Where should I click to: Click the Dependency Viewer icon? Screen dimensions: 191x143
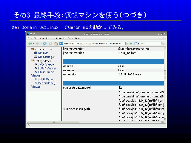click(x=36, y=83)
